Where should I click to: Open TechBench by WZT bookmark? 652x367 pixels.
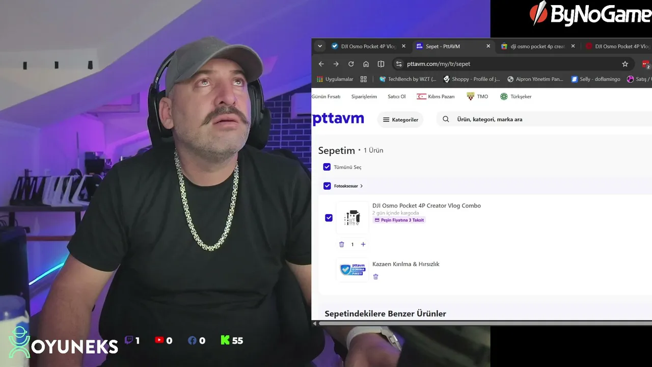coord(408,79)
